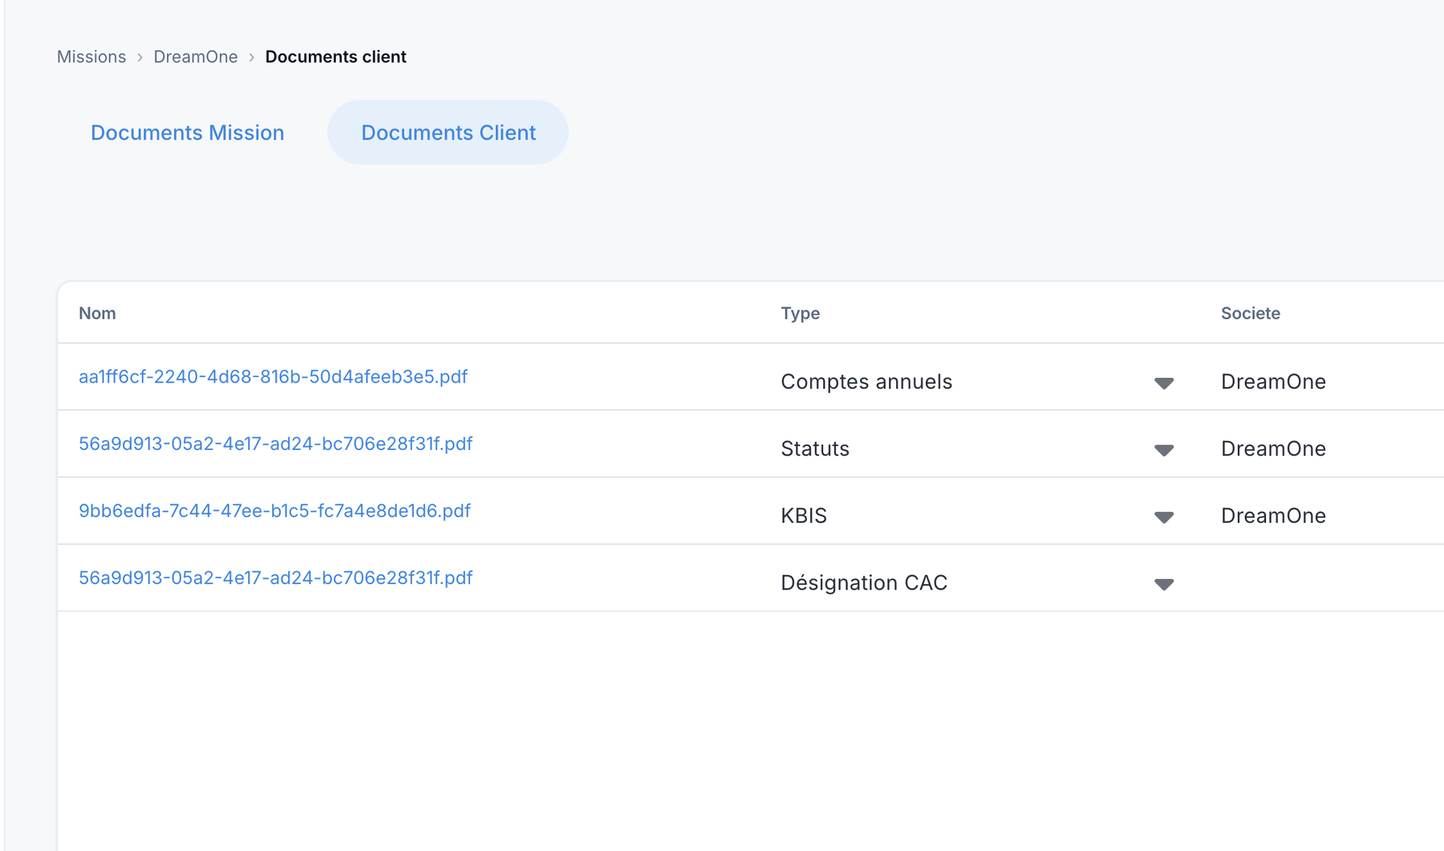Open file 9bb6edfa-7c44-47ee-b1c5-fc7a4e8de1d6.pdf
This screenshot has height=851, width=1444.
coord(274,511)
